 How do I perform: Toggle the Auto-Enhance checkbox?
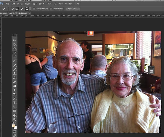coord(51,9)
